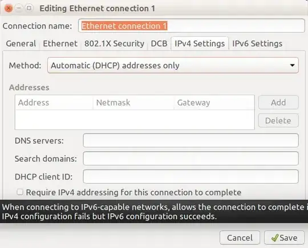The image size is (308, 248).
Task: Save the connection settings
Action: 284,238
